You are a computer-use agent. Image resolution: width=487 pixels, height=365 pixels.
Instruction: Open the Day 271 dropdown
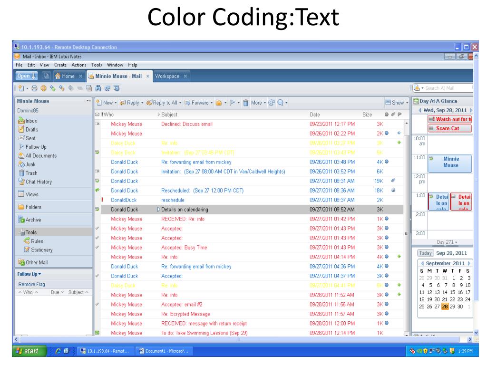[447, 242]
